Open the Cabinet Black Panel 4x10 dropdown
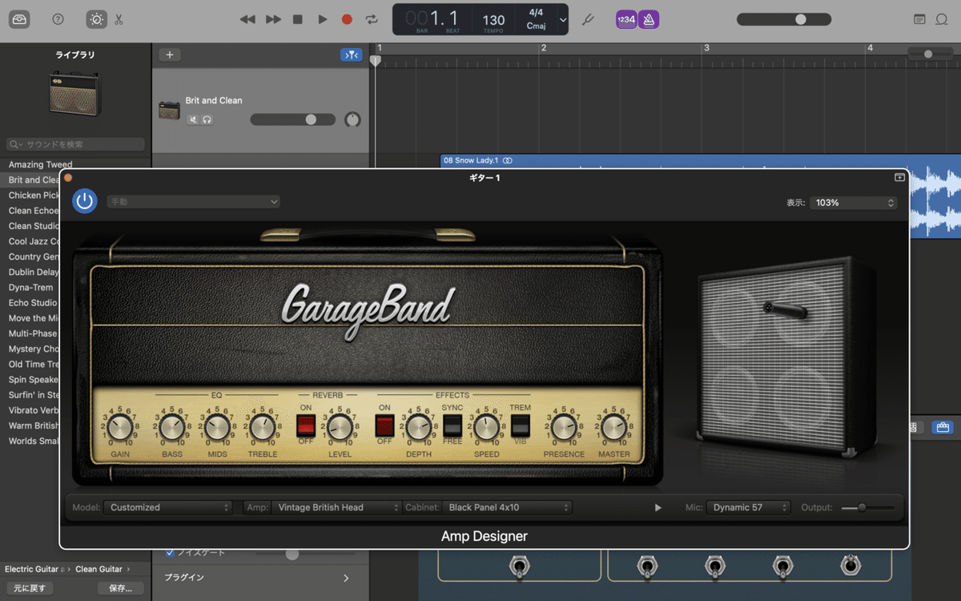Viewport: 961px width, 601px height. [508, 507]
